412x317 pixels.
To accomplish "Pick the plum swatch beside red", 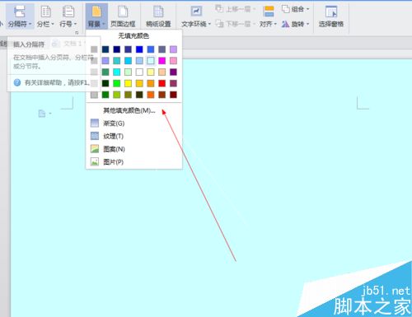I will pos(173,83).
